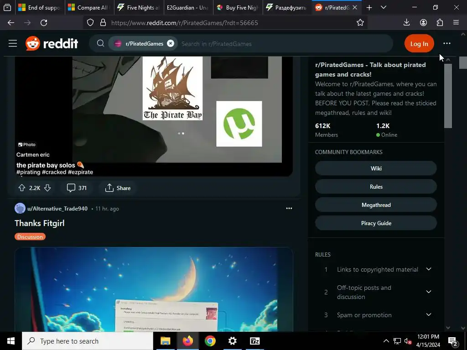Viewport: 467px width, 350px height.
Task: Filter by Discussion flair tag
Action: point(30,237)
